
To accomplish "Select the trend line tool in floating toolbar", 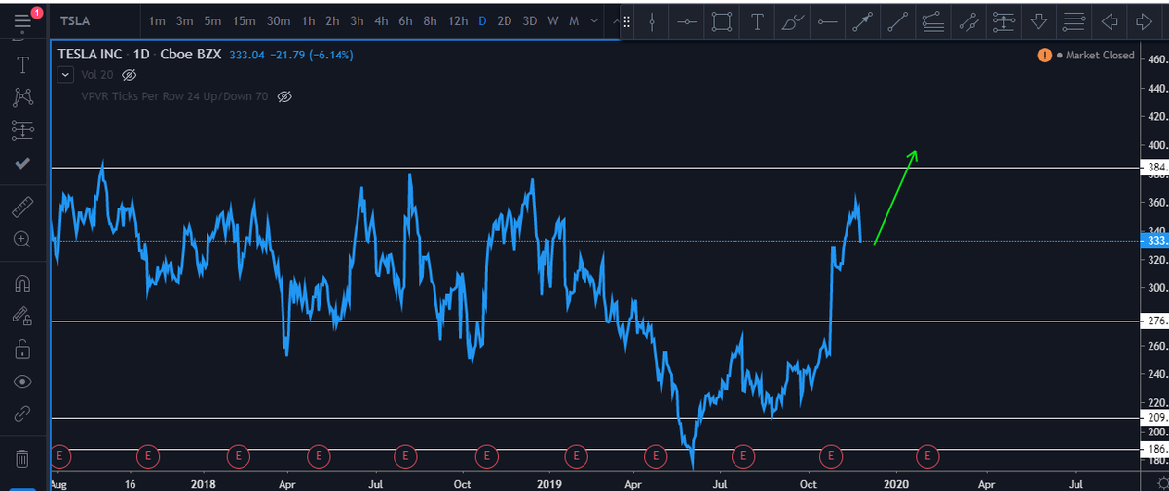I will point(898,21).
